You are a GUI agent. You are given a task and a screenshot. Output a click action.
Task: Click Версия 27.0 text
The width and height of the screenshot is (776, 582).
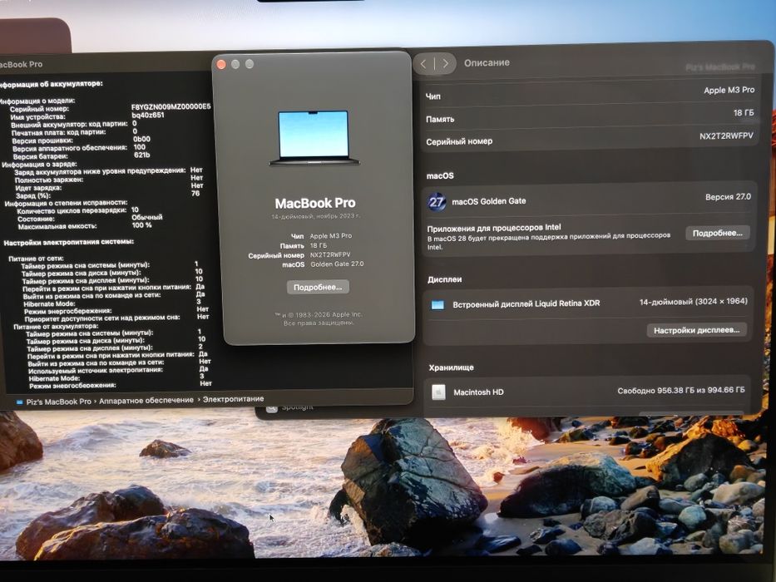pos(728,197)
